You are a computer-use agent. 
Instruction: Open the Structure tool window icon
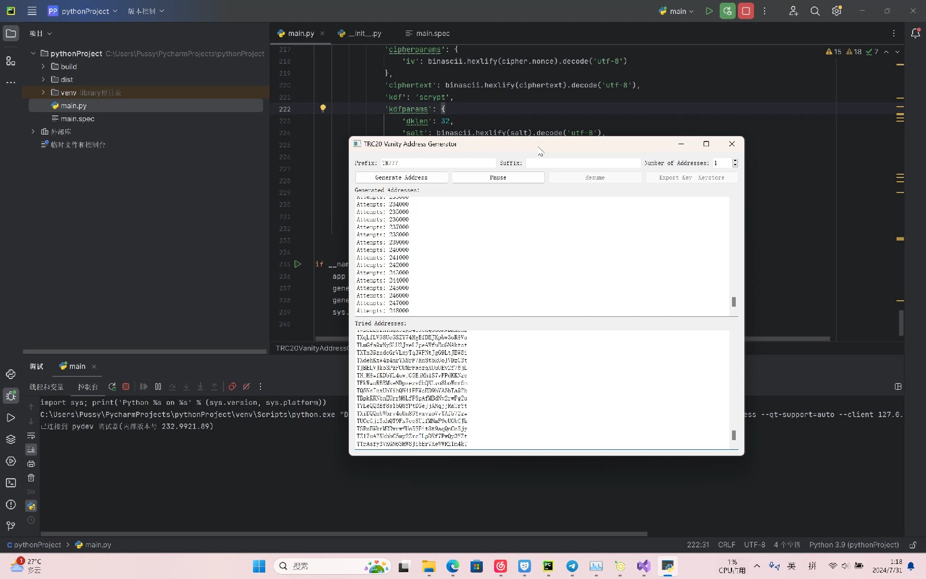click(11, 61)
